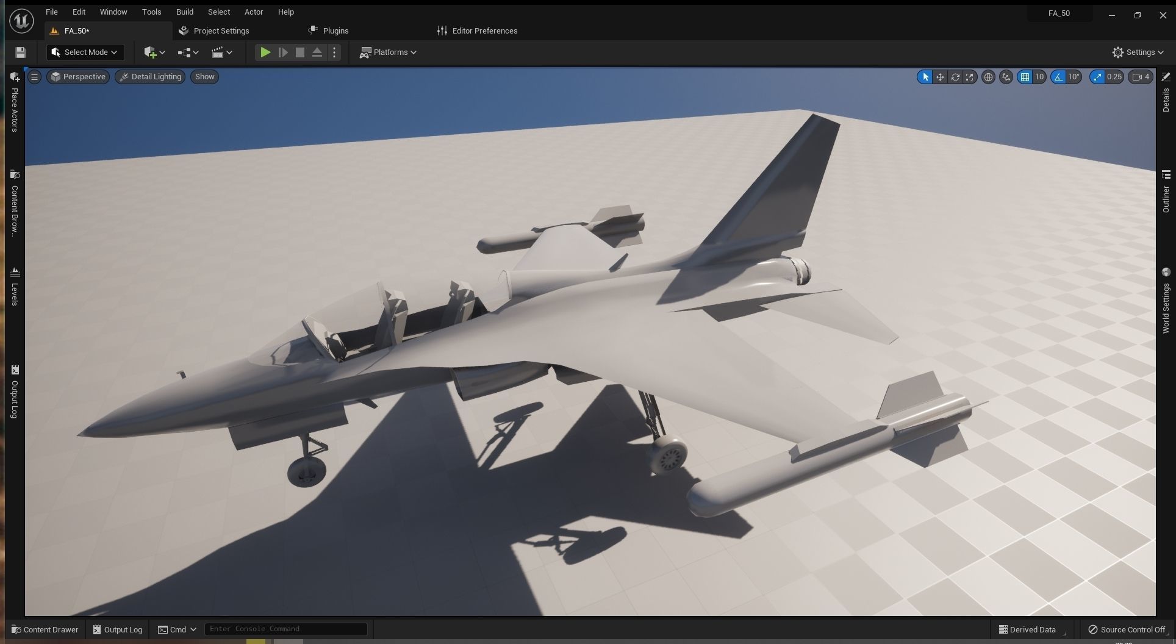Activate the rotate gizmo tool
This screenshot has height=644, width=1176.
(x=955, y=77)
